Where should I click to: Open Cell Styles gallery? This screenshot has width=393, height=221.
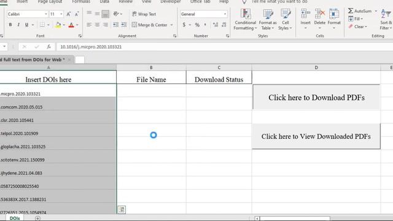coord(285,19)
